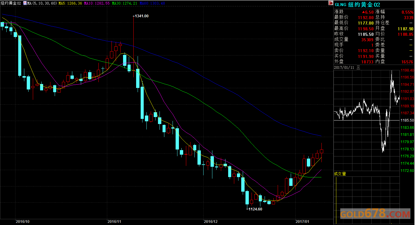Select the 2016/12 date axis label

[211, 222]
